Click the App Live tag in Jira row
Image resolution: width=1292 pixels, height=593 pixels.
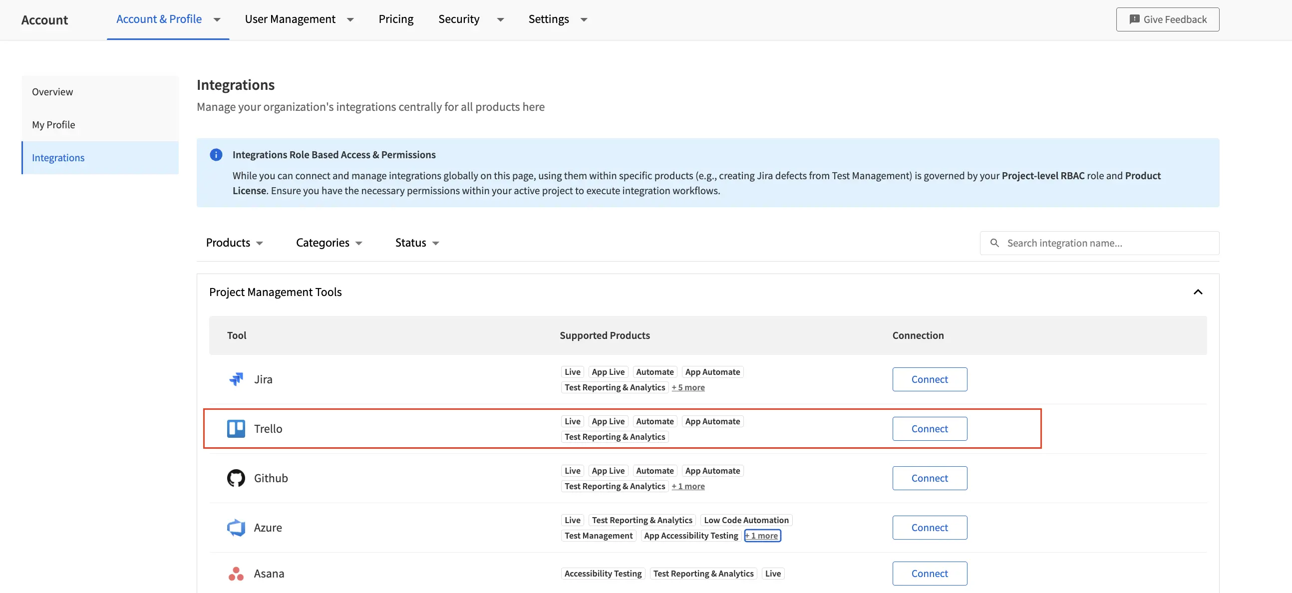pyautogui.click(x=608, y=372)
